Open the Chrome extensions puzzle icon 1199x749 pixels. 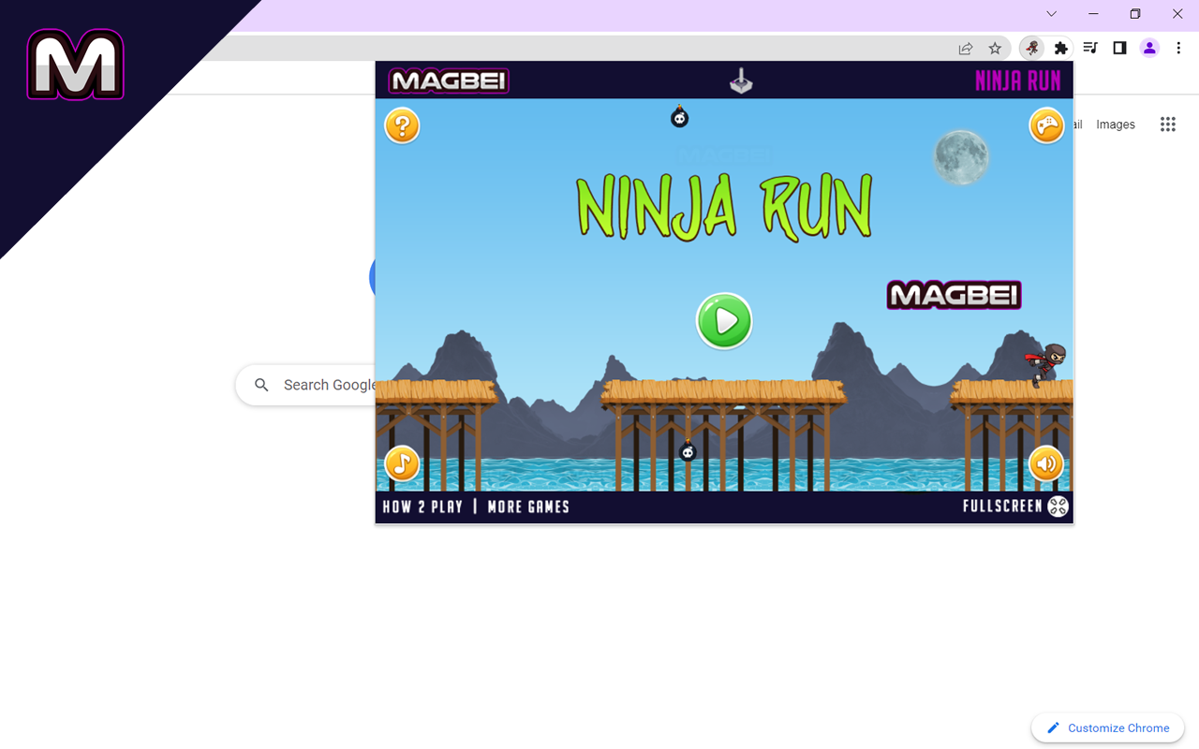(x=1060, y=48)
